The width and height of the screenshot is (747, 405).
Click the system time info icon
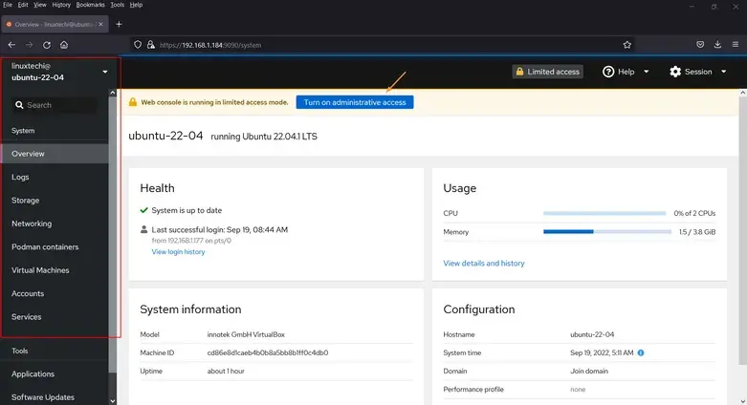pyautogui.click(x=641, y=352)
